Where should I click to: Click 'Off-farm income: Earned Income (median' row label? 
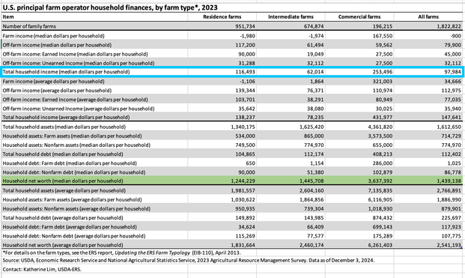tap(75, 54)
